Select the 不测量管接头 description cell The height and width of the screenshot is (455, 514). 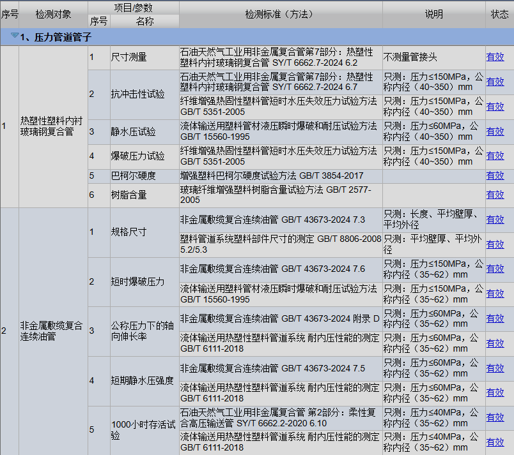pos(410,57)
